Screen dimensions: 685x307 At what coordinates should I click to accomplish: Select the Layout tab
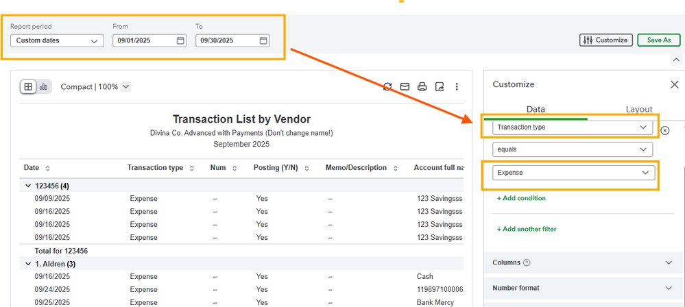[x=638, y=110]
